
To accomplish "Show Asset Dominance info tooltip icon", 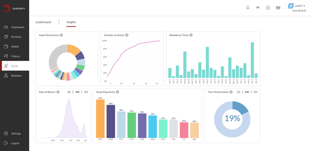I will coord(61,35).
